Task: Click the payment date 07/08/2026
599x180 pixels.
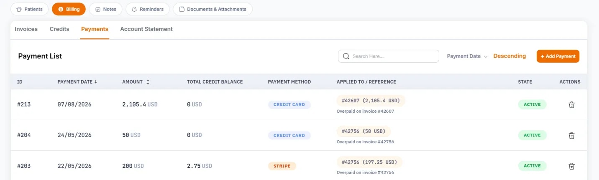Action: click(x=74, y=105)
